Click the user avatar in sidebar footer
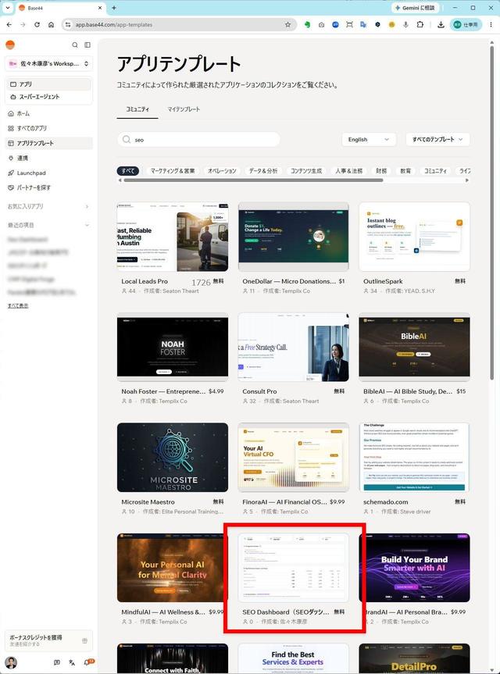Image resolution: width=500 pixels, height=674 pixels. 11,662
